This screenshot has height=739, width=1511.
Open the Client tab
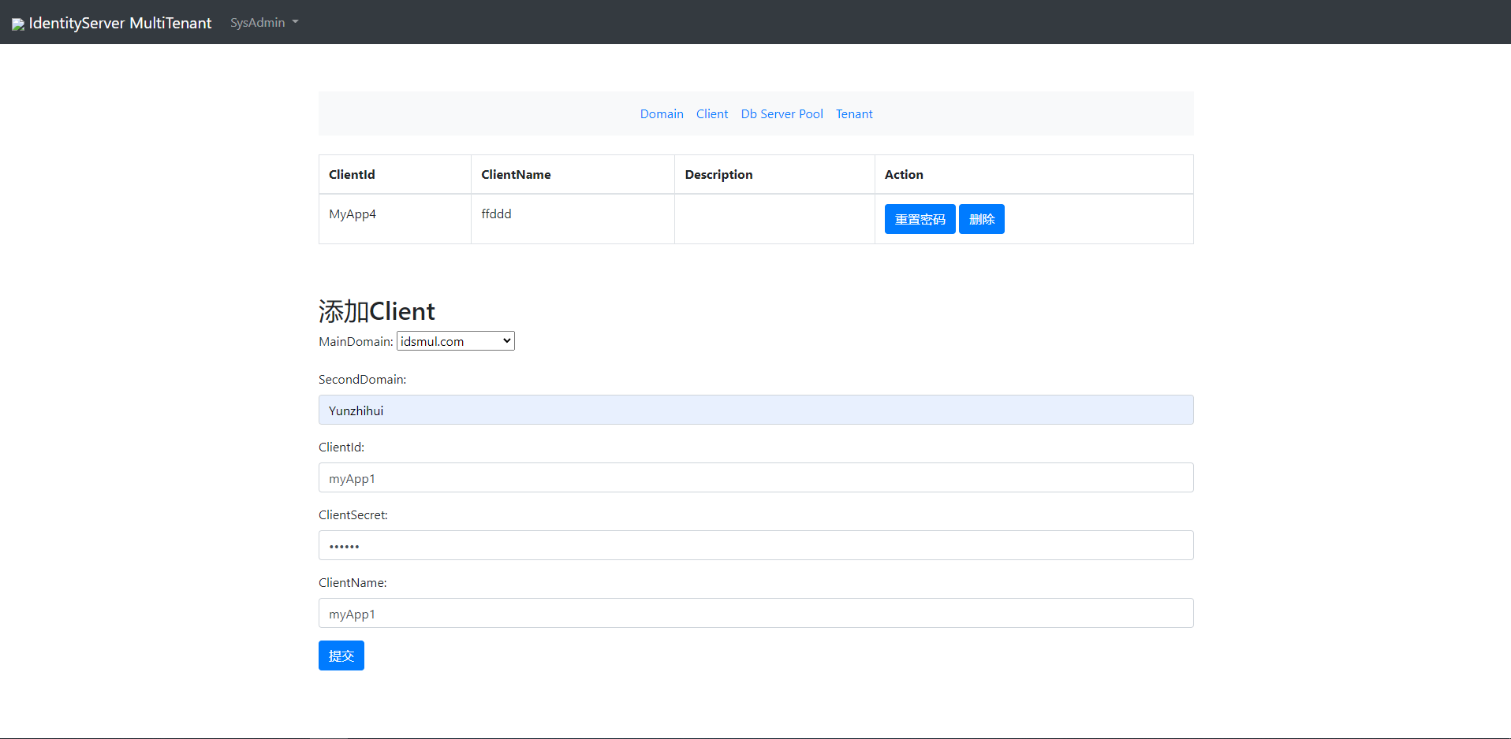712,114
